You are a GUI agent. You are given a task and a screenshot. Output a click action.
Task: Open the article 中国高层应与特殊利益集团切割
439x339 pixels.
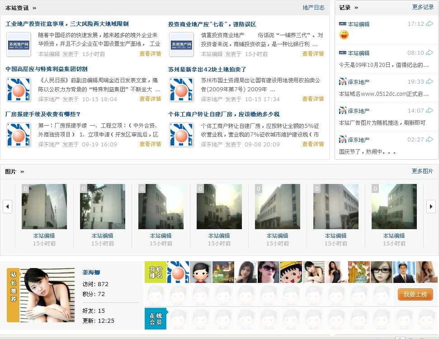coord(47,69)
